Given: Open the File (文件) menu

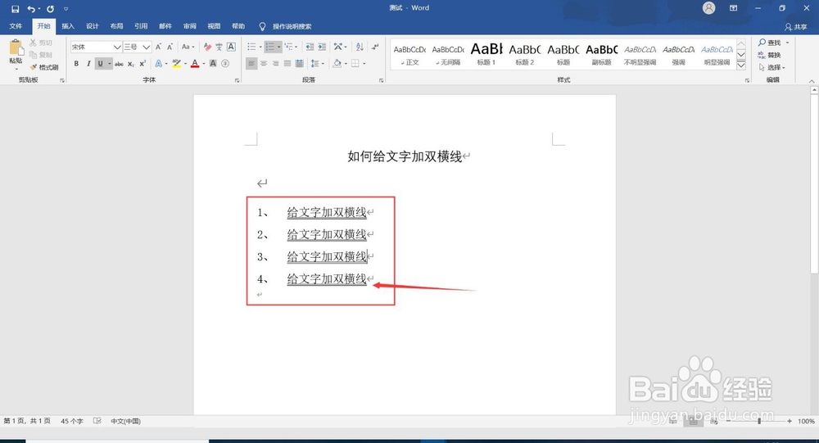Looking at the screenshot, I should tap(16, 26).
